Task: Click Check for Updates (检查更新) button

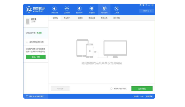Action: (149, 96)
